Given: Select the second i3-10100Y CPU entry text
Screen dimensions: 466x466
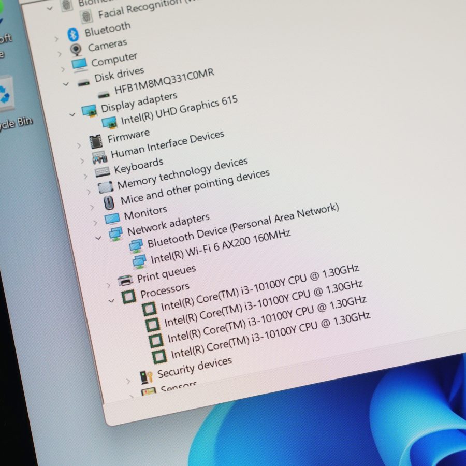Looking at the screenshot, I should (x=264, y=303).
